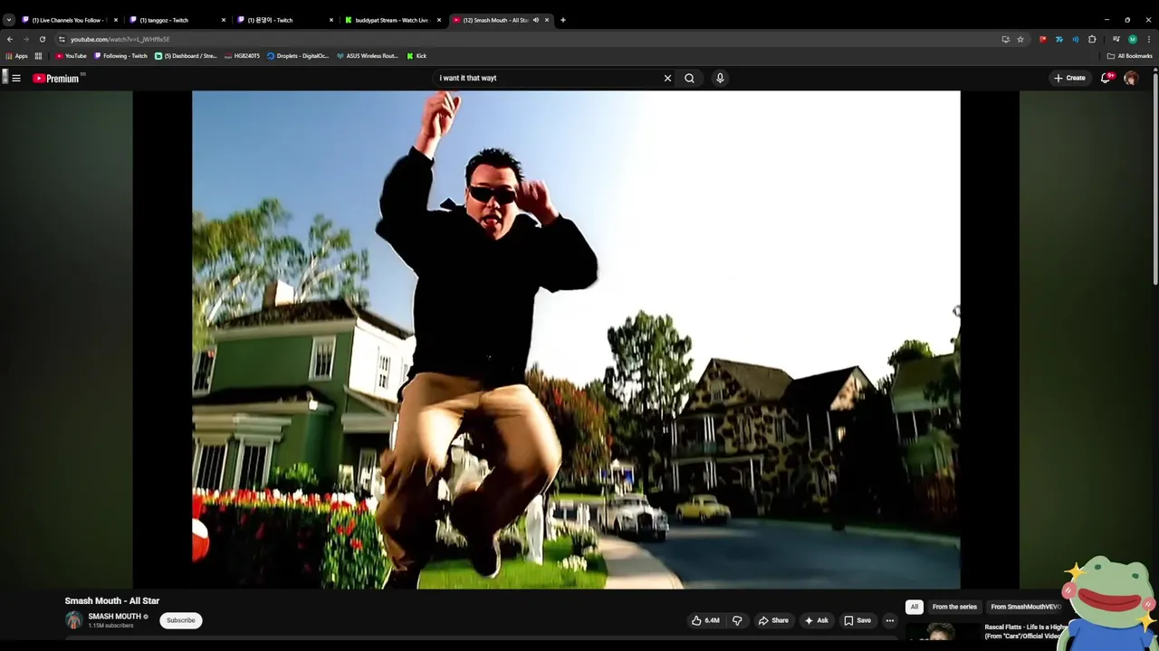Open the HG8240T5 bookmark

(242, 56)
